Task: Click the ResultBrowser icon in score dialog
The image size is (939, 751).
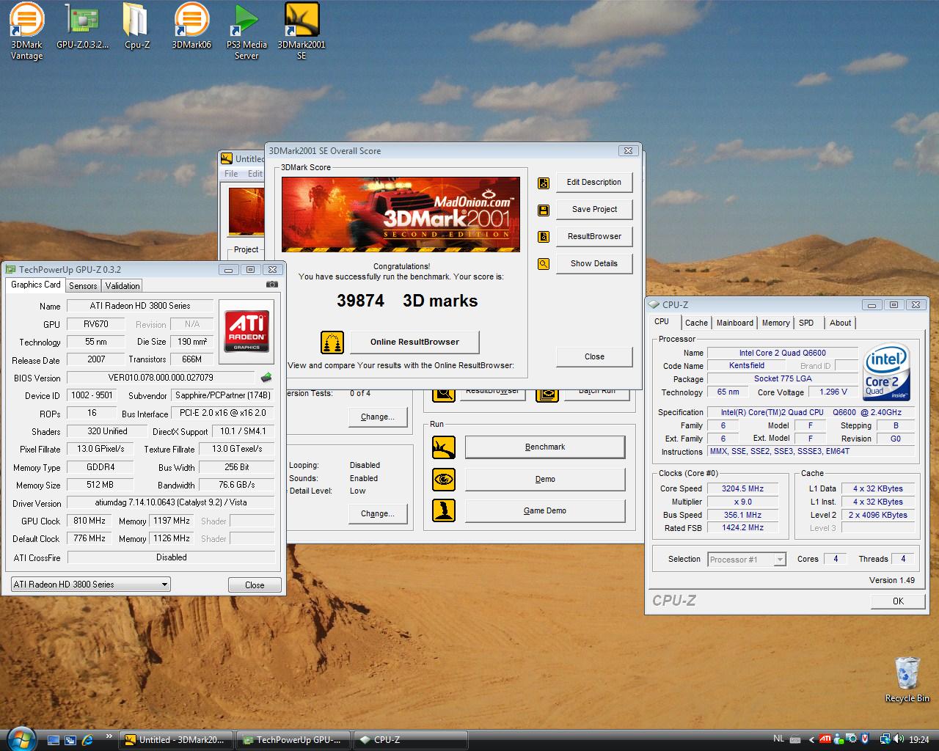Action: pos(544,237)
